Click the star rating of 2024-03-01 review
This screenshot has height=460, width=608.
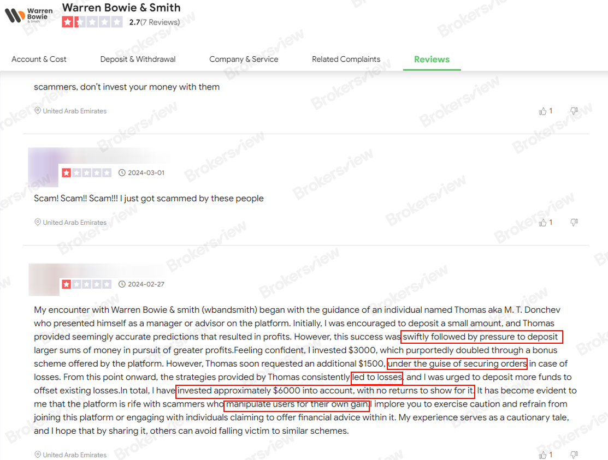[x=86, y=172]
